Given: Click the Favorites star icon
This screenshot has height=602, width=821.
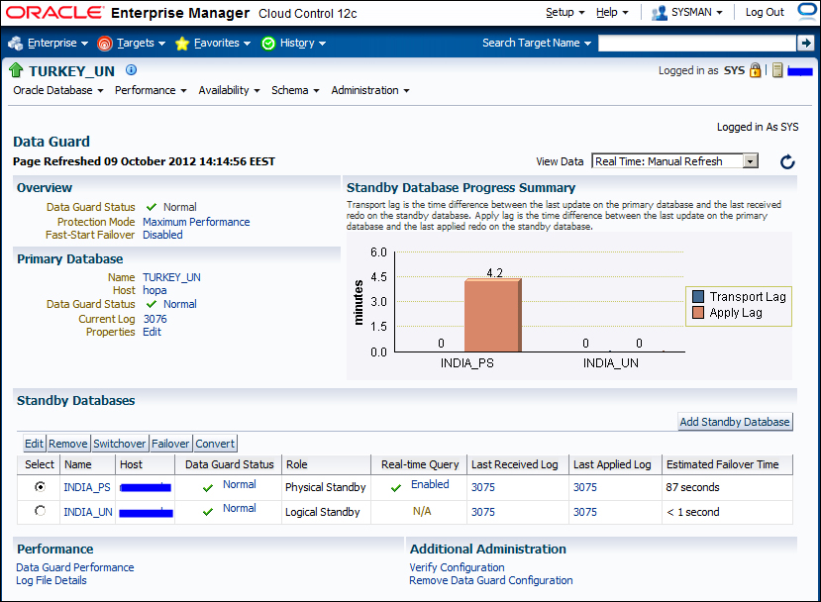Looking at the screenshot, I should [x=181, y=44].
